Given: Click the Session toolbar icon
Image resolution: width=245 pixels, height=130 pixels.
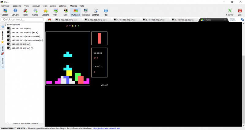Looking at the screenshot, I should pos(5,12).
